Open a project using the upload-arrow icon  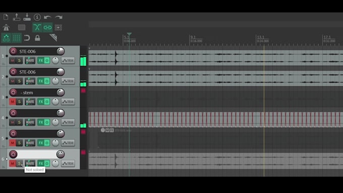pos(17,17)
